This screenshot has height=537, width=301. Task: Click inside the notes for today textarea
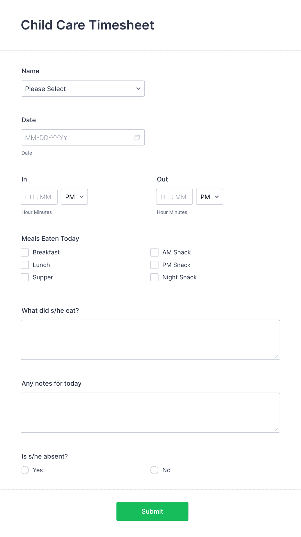click(x=150, y=412)
